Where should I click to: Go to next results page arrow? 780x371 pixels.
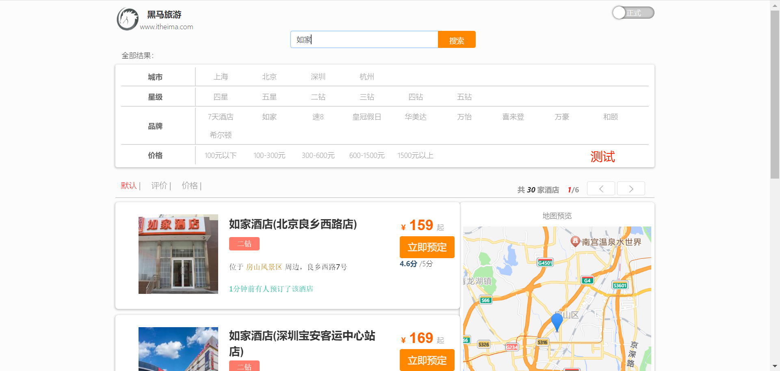coord(631,188)
